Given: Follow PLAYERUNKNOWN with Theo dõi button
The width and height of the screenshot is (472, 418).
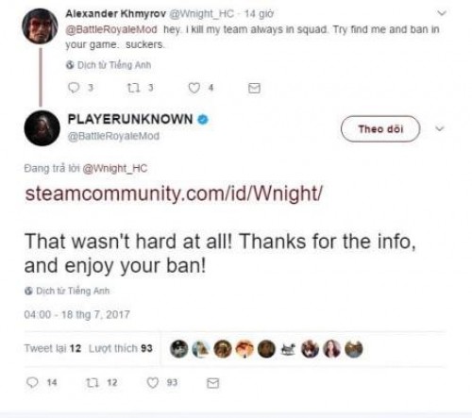Looking at the screenshot, I should (x=380, y=128).
